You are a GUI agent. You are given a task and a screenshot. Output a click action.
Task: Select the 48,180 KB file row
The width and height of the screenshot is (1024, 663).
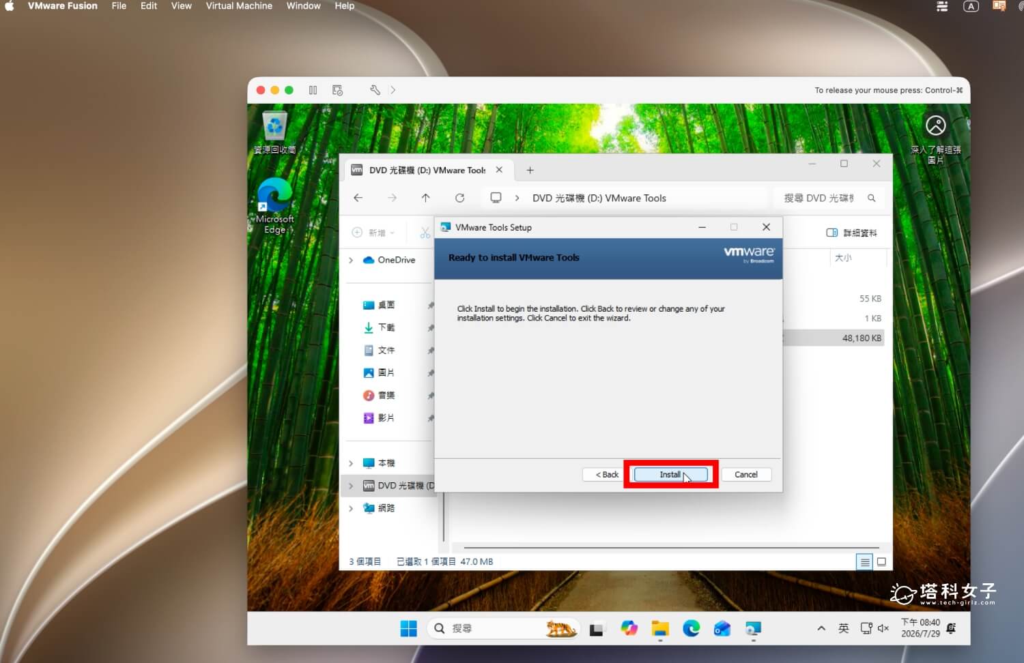pyautogui.click(x=833, y=338)
